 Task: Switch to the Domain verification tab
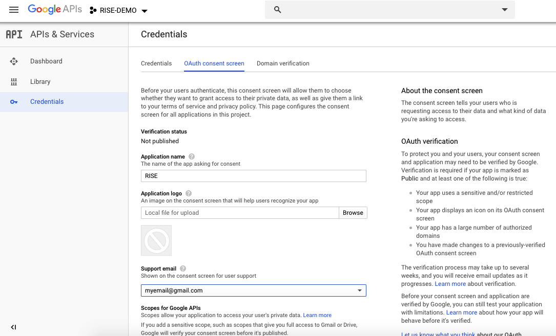click(x=283, y=63)
